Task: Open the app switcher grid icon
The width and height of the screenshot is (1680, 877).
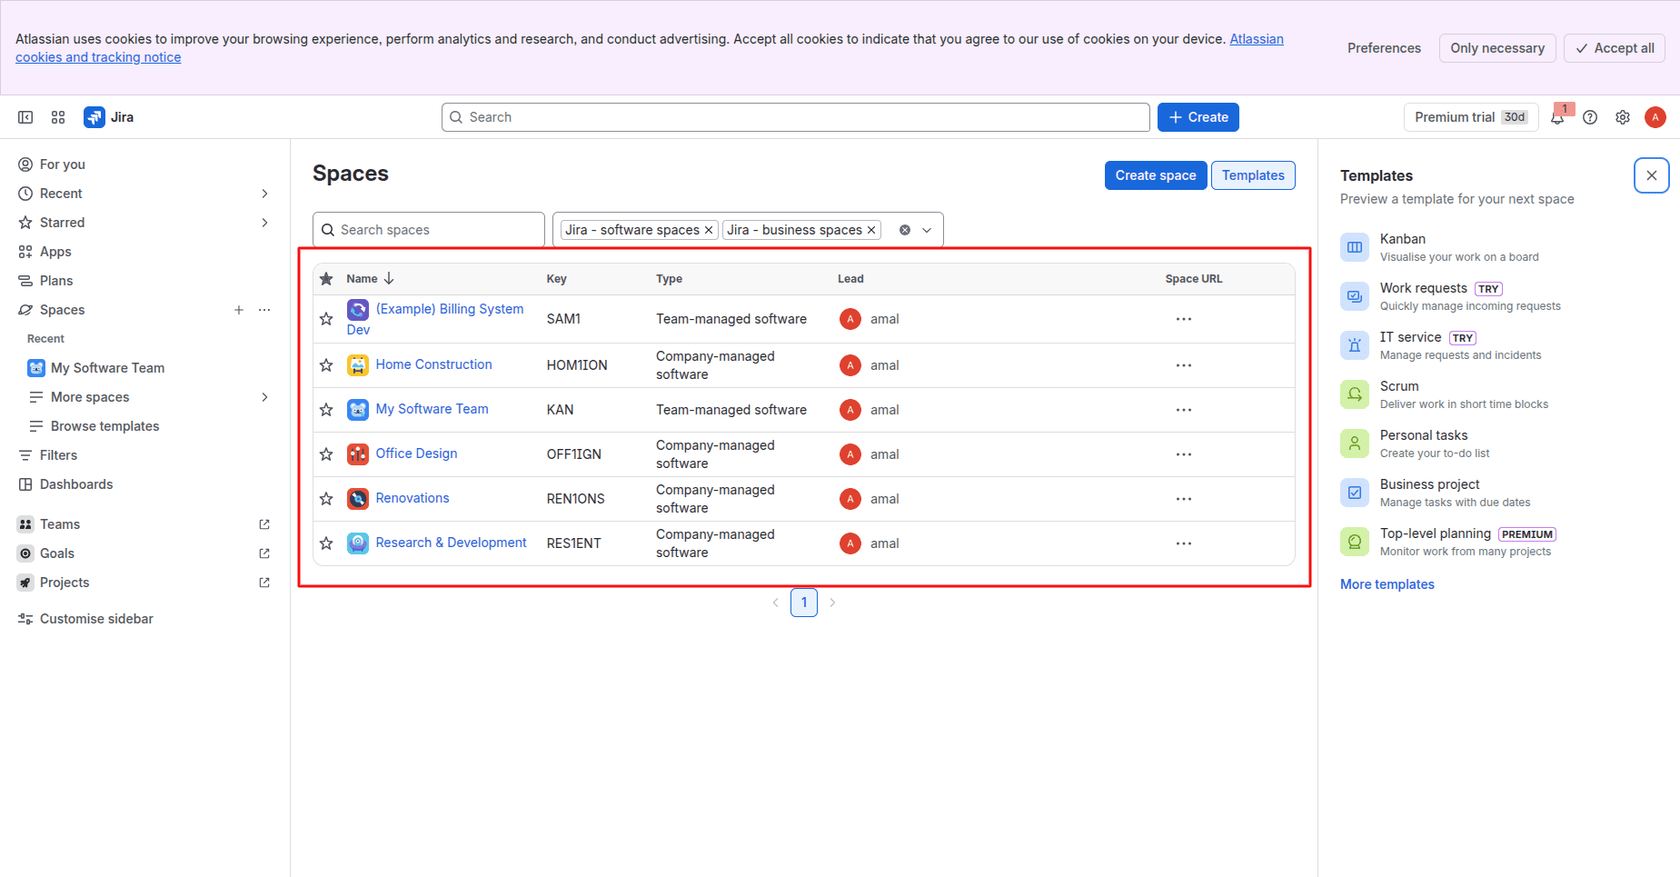Action: point(58,117)
